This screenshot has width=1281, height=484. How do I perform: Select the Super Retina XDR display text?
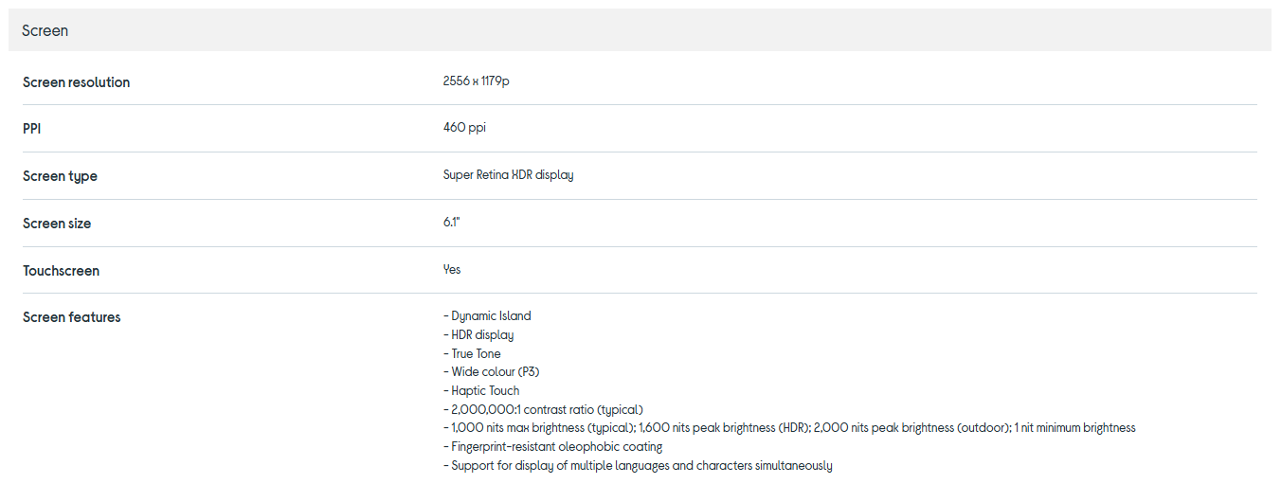coord(508,175)
